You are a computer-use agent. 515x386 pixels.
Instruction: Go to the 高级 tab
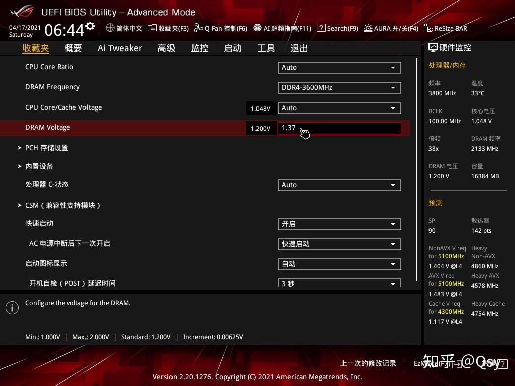[166, 48]
